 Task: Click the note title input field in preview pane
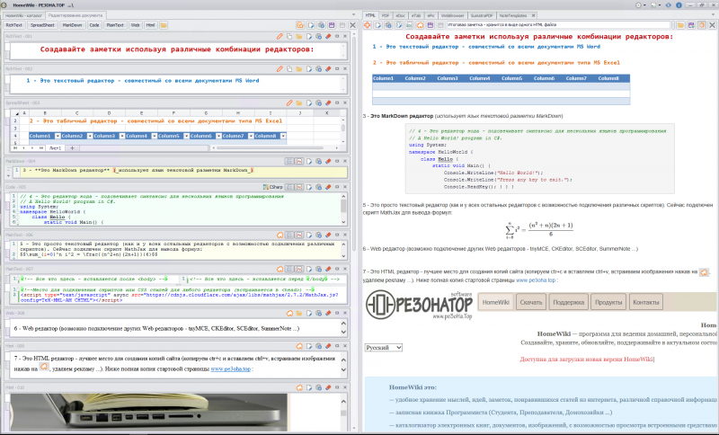557,25
